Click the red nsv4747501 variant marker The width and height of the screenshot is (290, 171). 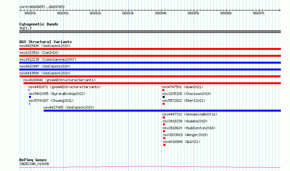coord(163,90)
